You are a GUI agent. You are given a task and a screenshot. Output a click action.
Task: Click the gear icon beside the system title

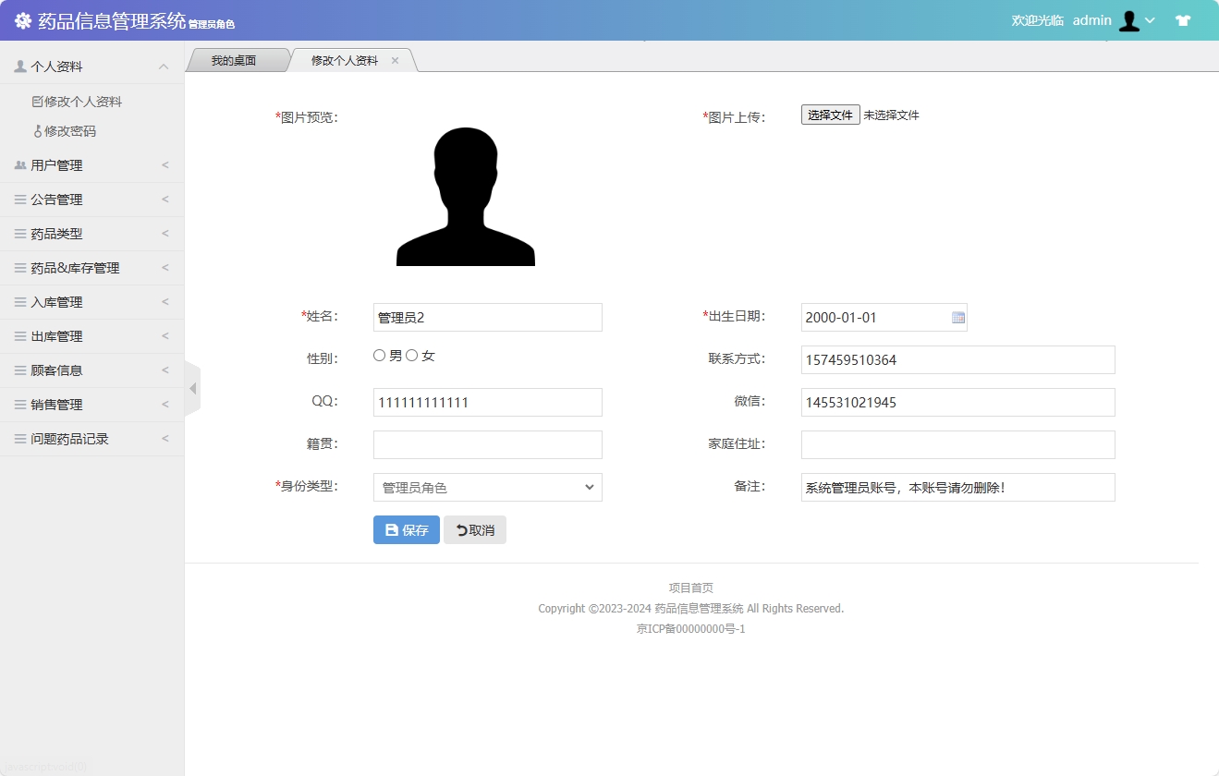click(22, 19)
